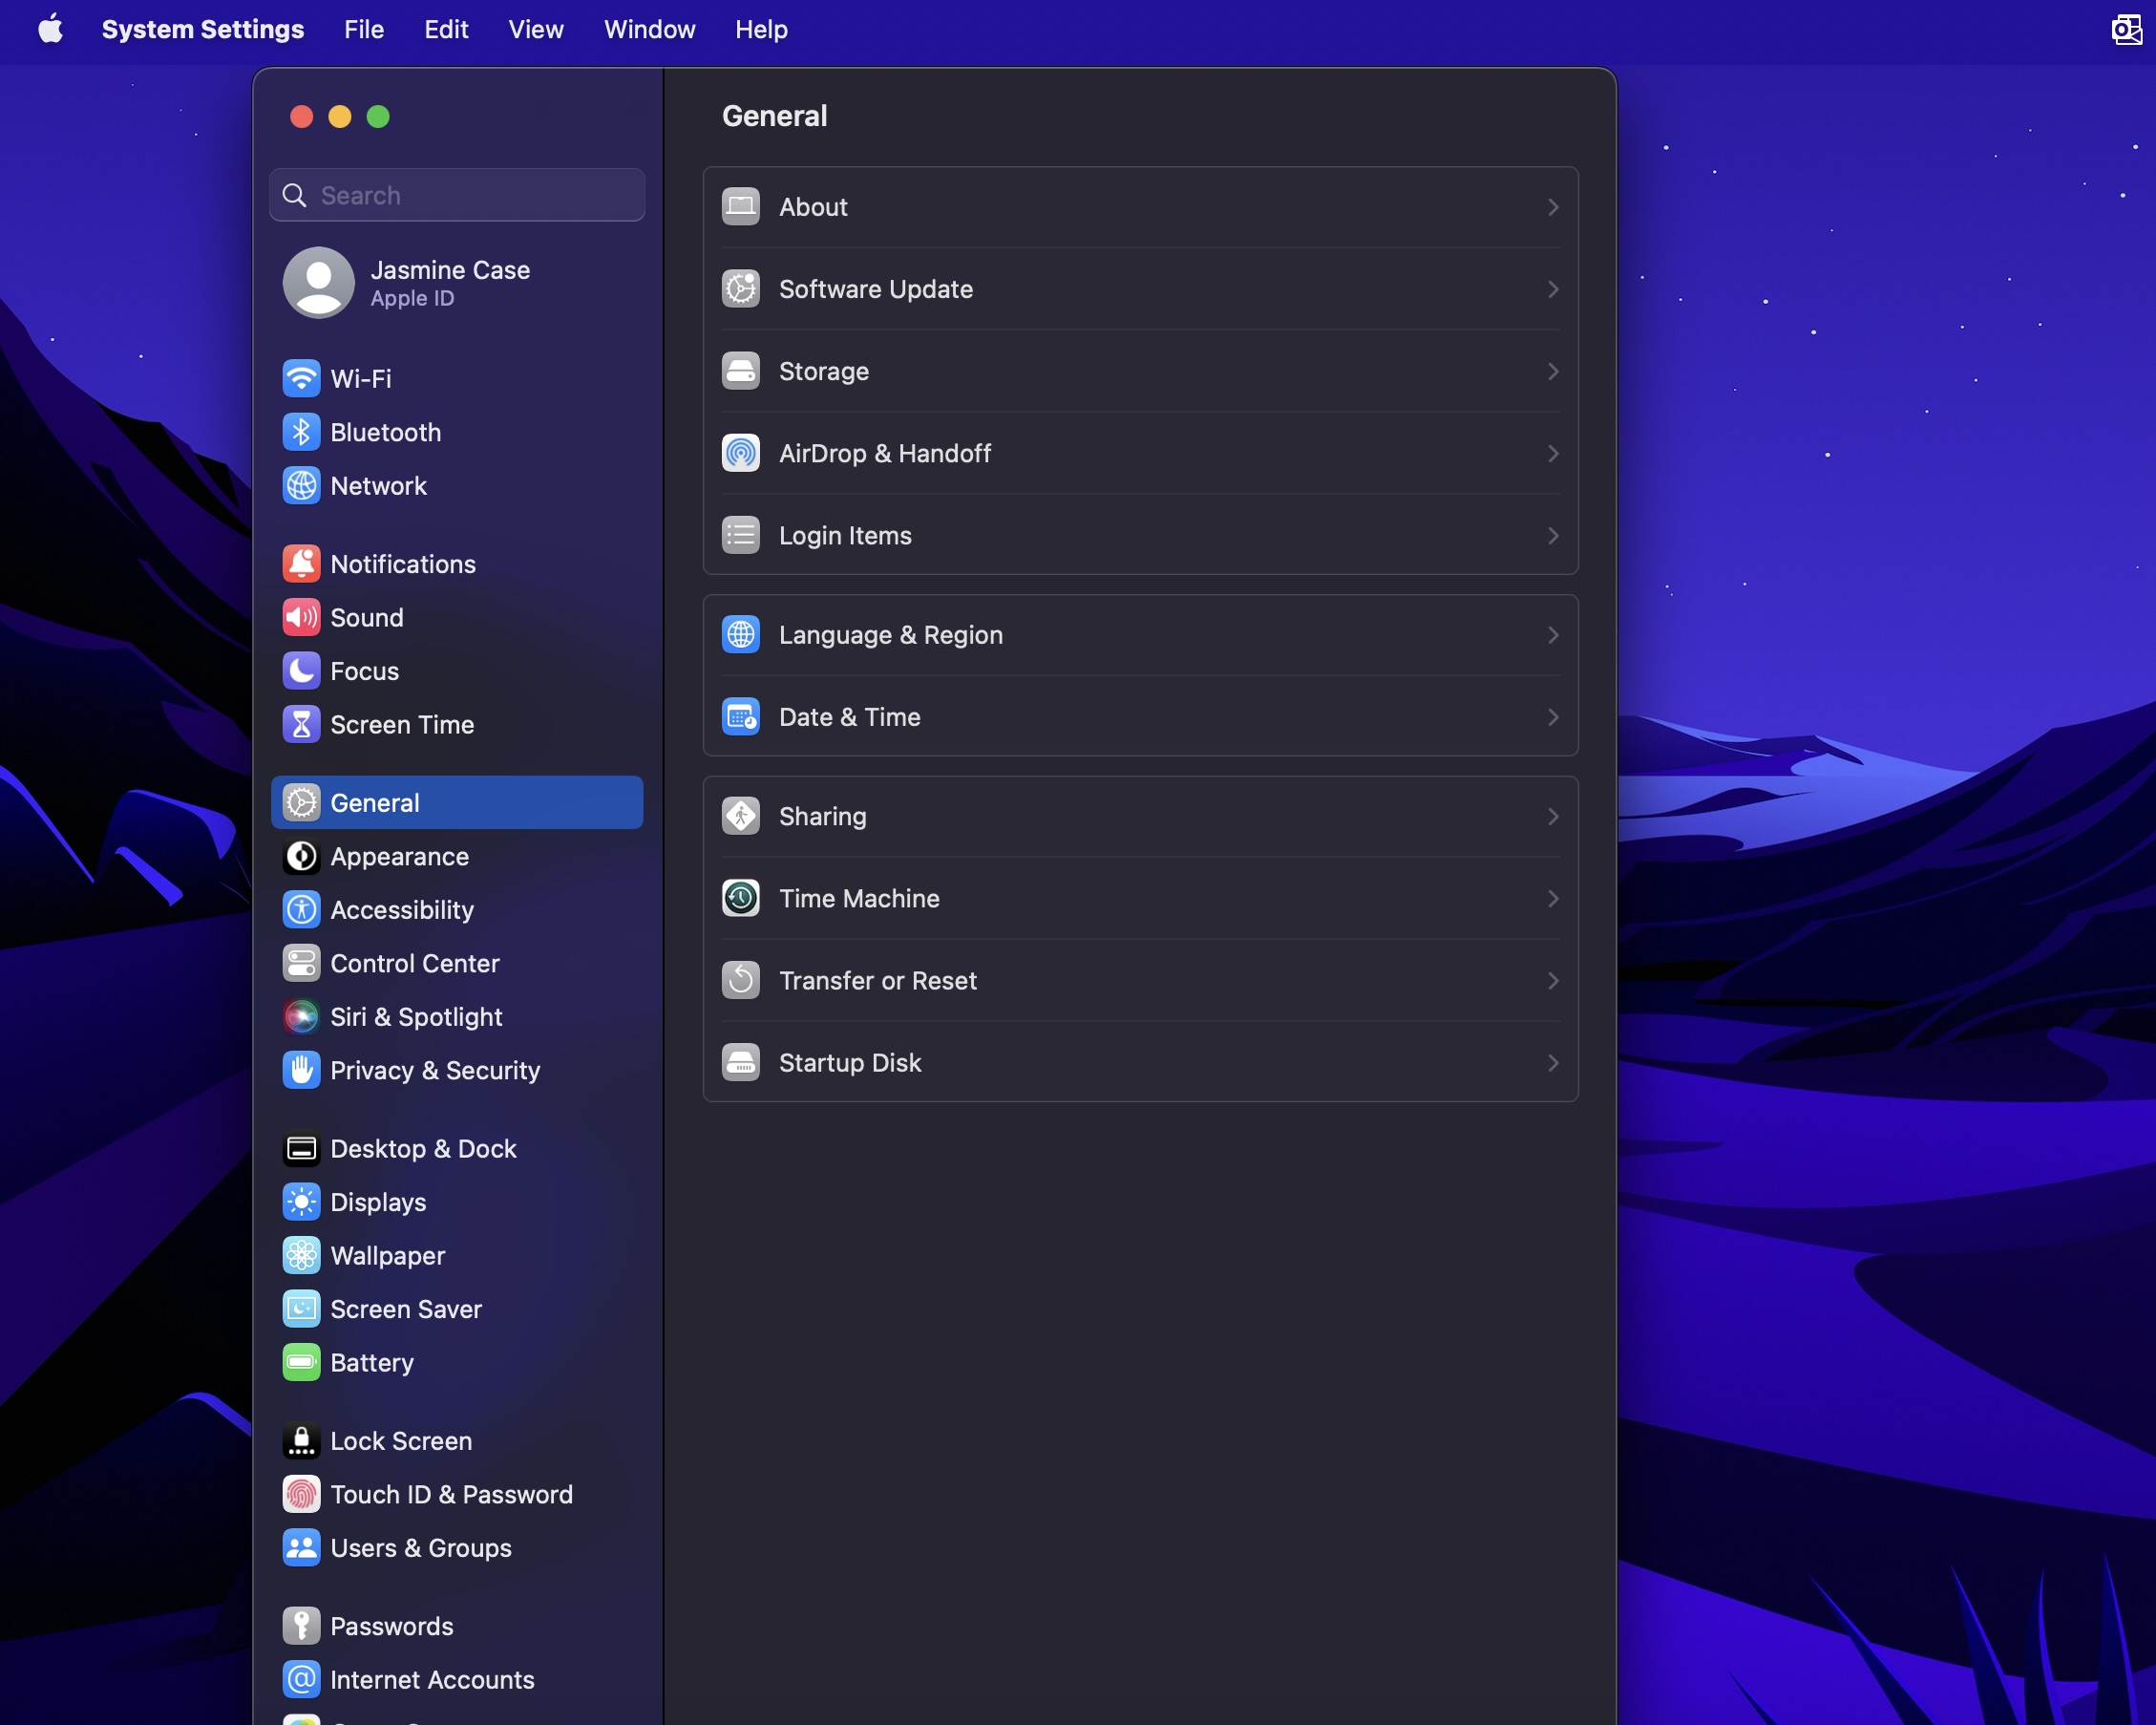Open Wi-Fi settings icon in sidebar
The image size is (2156, 1725).
pyautogui.click(x=301, y=378)
